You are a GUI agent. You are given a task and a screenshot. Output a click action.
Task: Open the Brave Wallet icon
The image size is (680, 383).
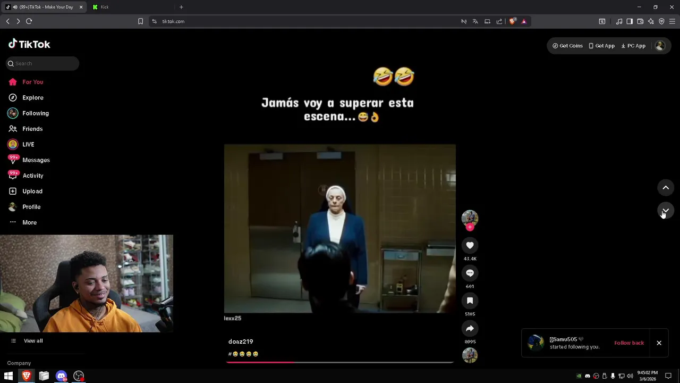click(640, 21)
